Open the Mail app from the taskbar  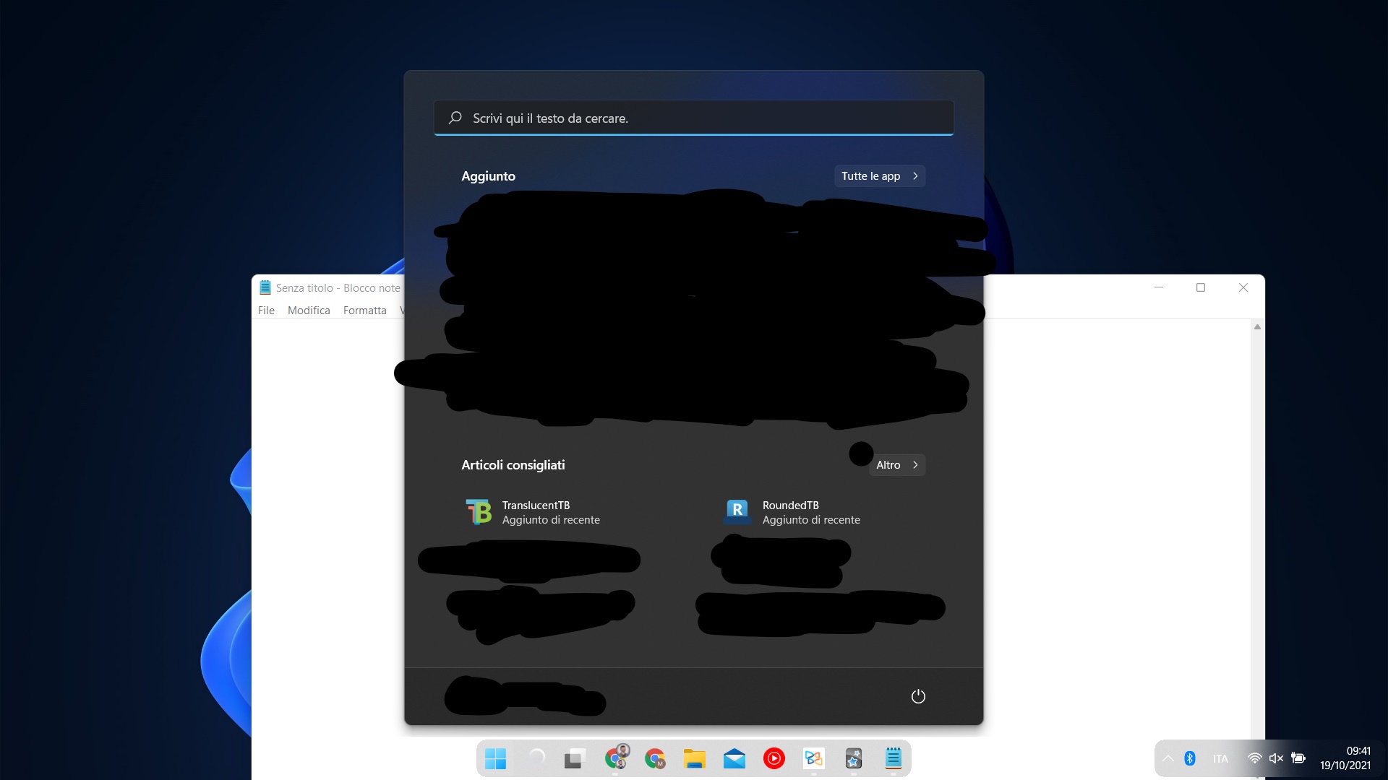tap(734, 758)
